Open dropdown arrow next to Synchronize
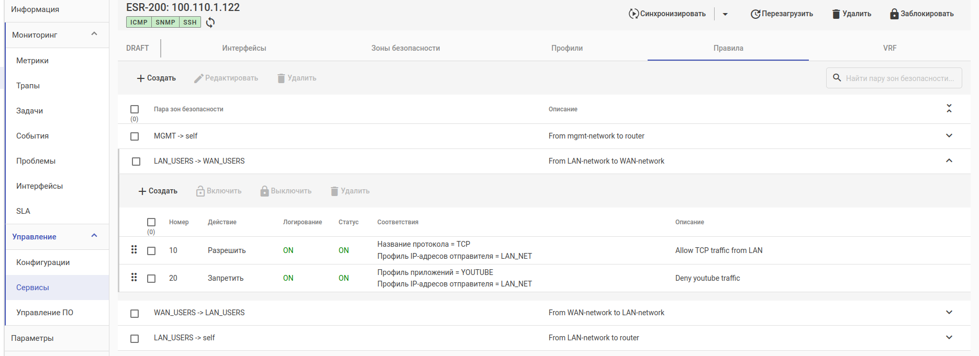 click(x=725, y=14)
